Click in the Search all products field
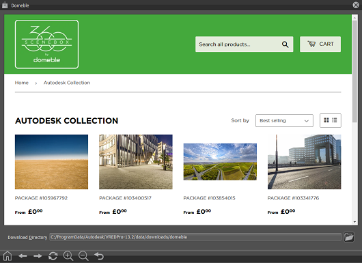Screen dimensions: 362x263 click(x=238, y=44)
